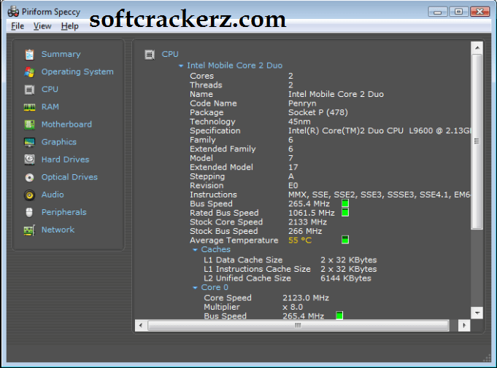Select the Package value Socket P (478)

pos(318,113)
